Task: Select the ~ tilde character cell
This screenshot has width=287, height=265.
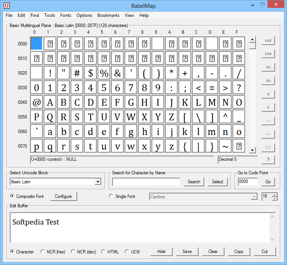Action: click(x=226, y=146)
